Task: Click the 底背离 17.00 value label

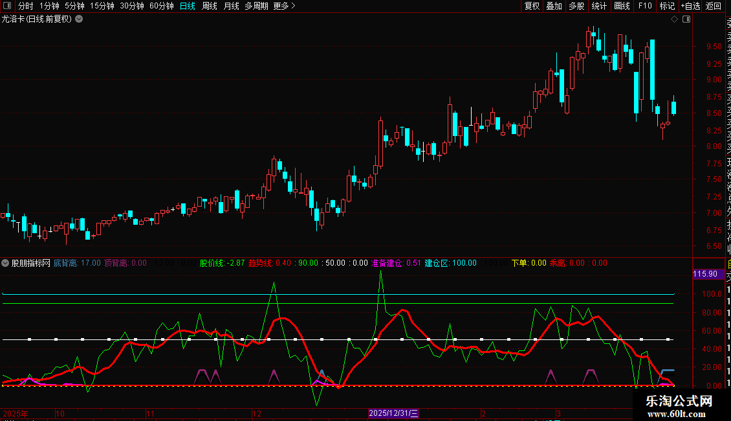Action: pos(77,263)
